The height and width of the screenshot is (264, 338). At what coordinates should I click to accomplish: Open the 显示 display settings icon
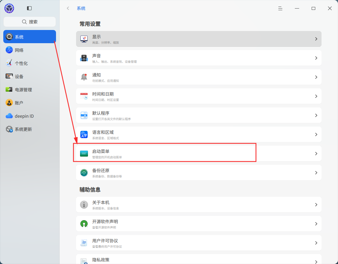coord(84,39)
